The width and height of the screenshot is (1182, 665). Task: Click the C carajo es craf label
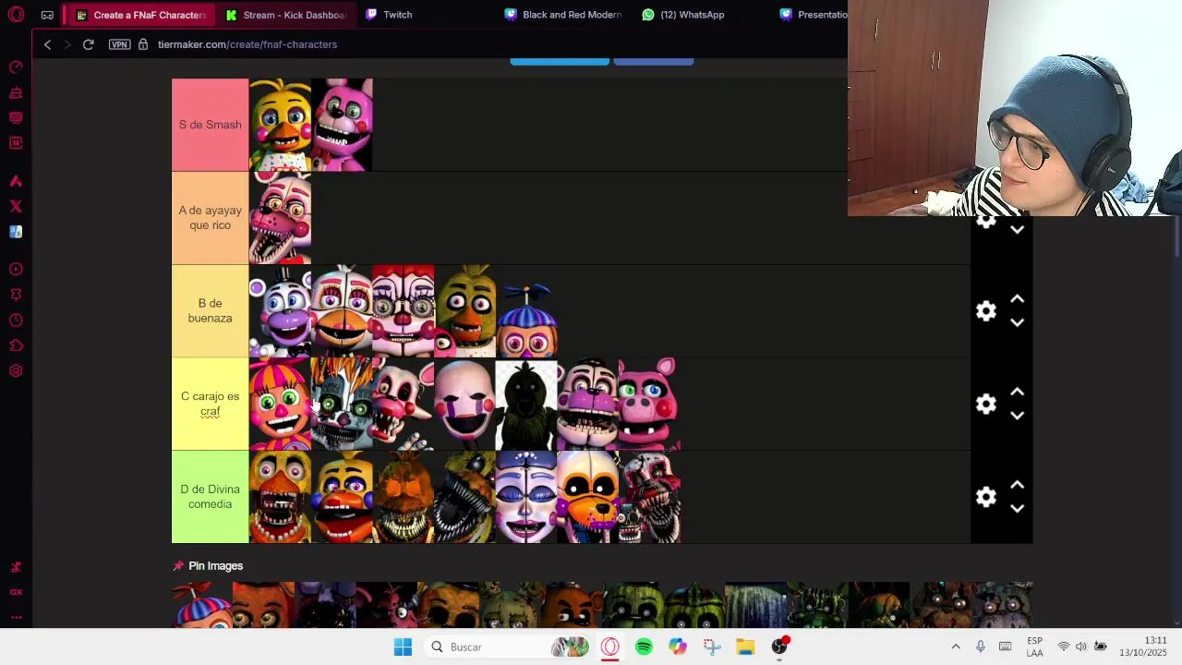pyautogui.click(x=210, y=404)
